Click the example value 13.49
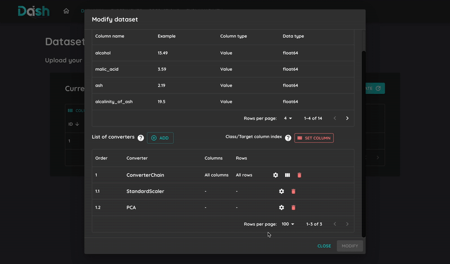 click(x=163, y=53)
